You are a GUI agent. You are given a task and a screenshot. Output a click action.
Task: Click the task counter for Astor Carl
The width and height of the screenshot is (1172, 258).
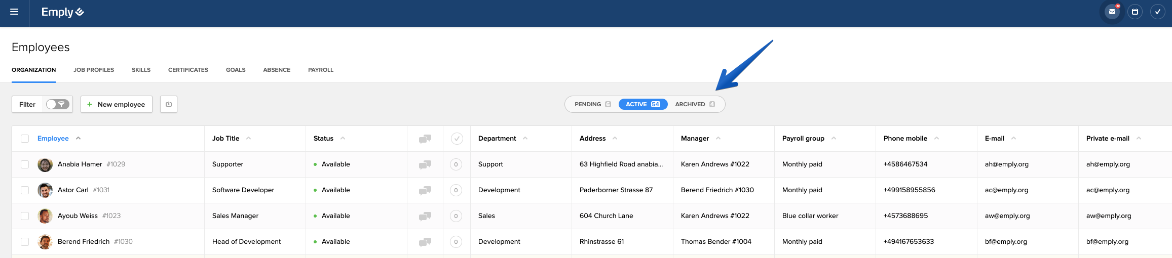coord(456,190)
